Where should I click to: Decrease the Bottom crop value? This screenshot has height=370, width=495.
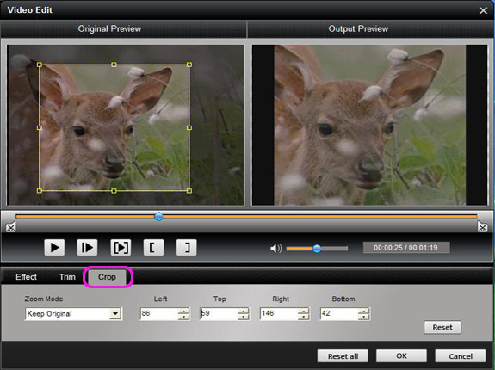click(363, 317)
